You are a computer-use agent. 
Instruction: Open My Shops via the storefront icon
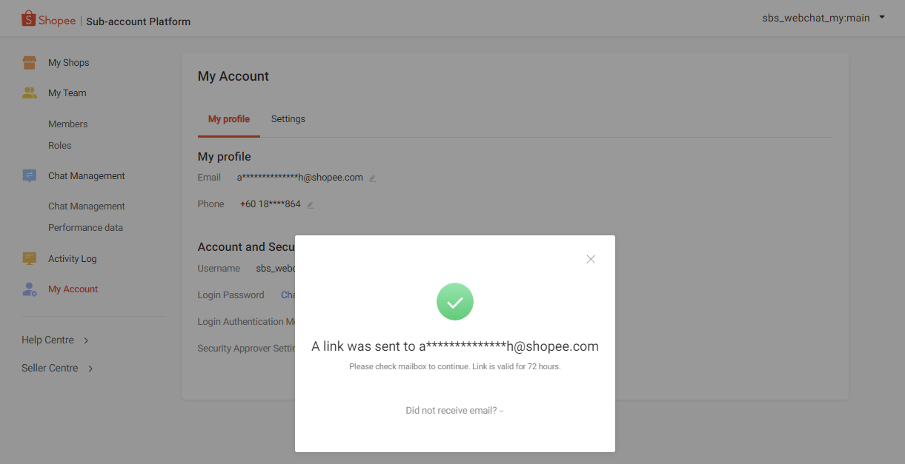(x=30, y=62)
